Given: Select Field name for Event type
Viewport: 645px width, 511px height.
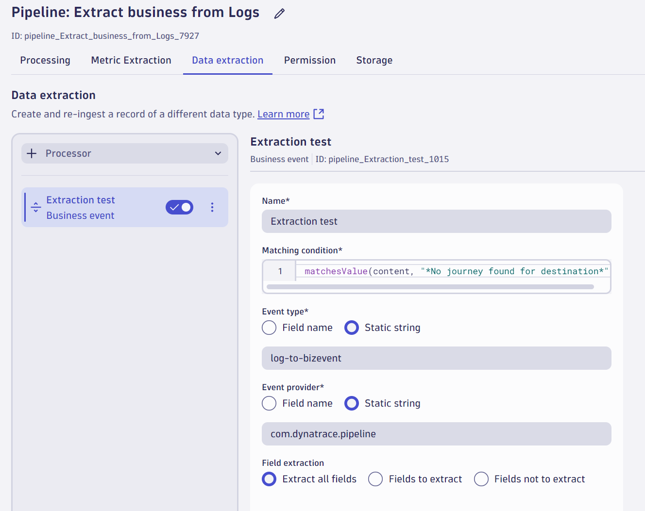Looking at the screenshot, I should (x=269, y=328).
